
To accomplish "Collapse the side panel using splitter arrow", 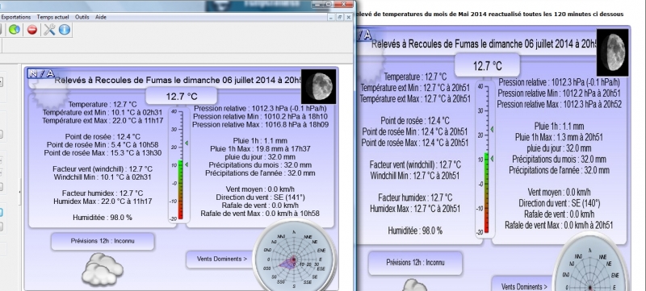I will tap(19, 193).
